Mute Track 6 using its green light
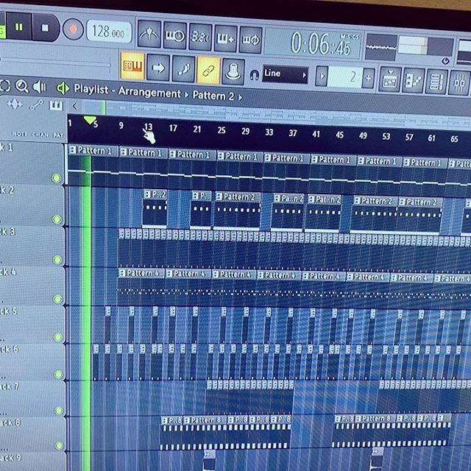The image size is (471, 471). (x=58, y=375)
